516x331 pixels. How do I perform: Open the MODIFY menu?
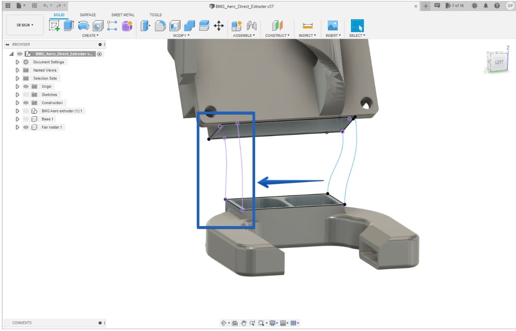click(x=181, y=36)
